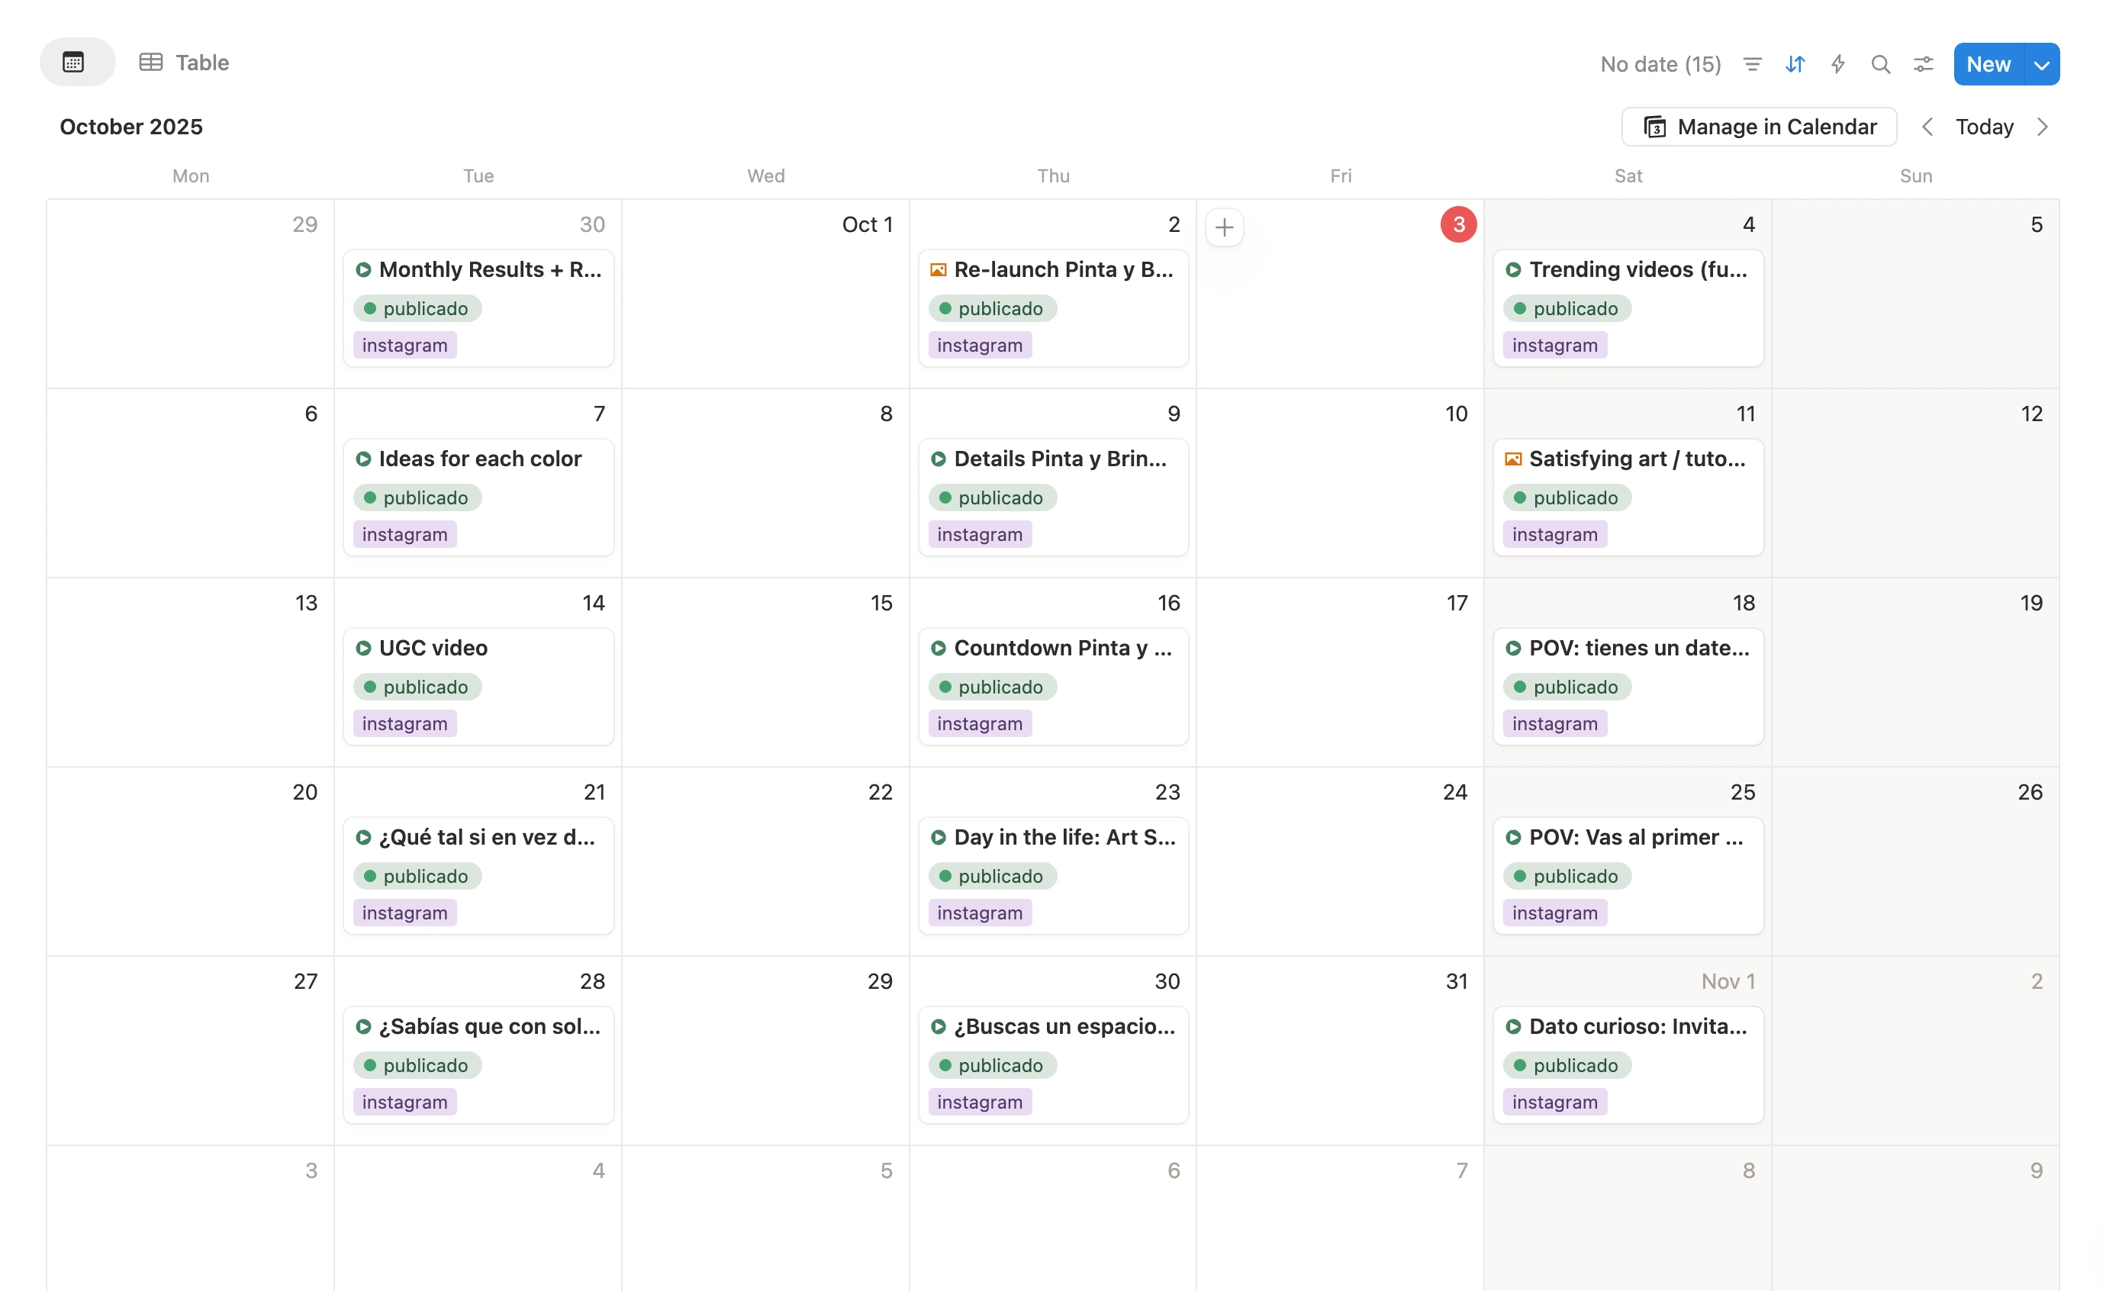
Task: Open view settings sliders icon
Action: click(x=1922, y=64)
